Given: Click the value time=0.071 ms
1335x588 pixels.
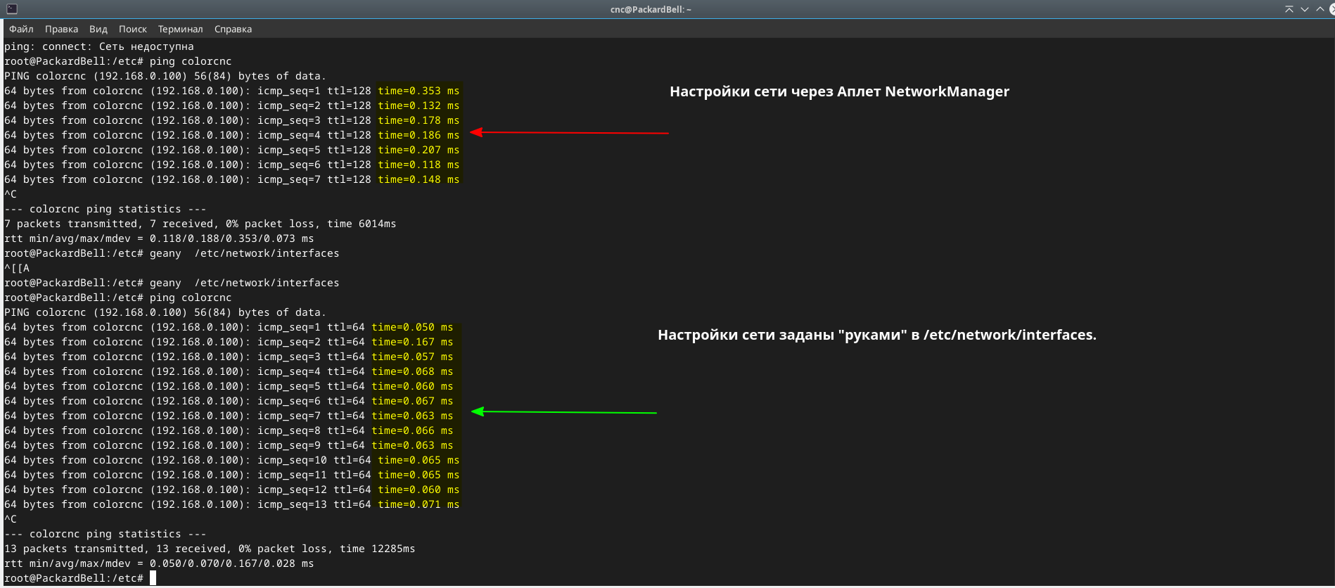Looking at the screenshot, I should [x=419, y=504].
